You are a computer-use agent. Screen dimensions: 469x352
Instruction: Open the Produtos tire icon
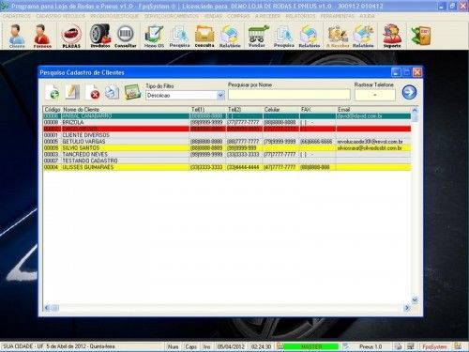100,36
